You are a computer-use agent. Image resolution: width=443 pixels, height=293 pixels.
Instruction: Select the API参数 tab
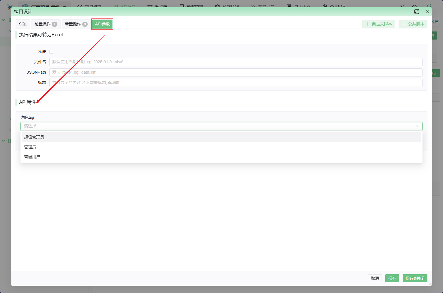click(102, 24)
